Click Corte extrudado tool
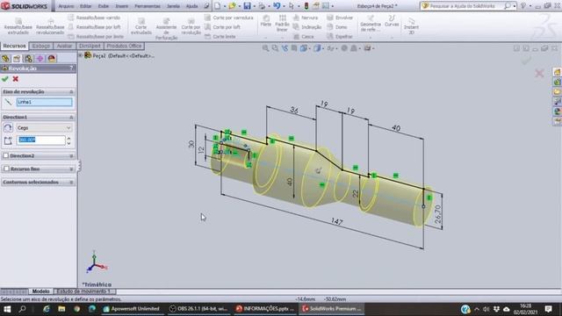 pos(141,26)
